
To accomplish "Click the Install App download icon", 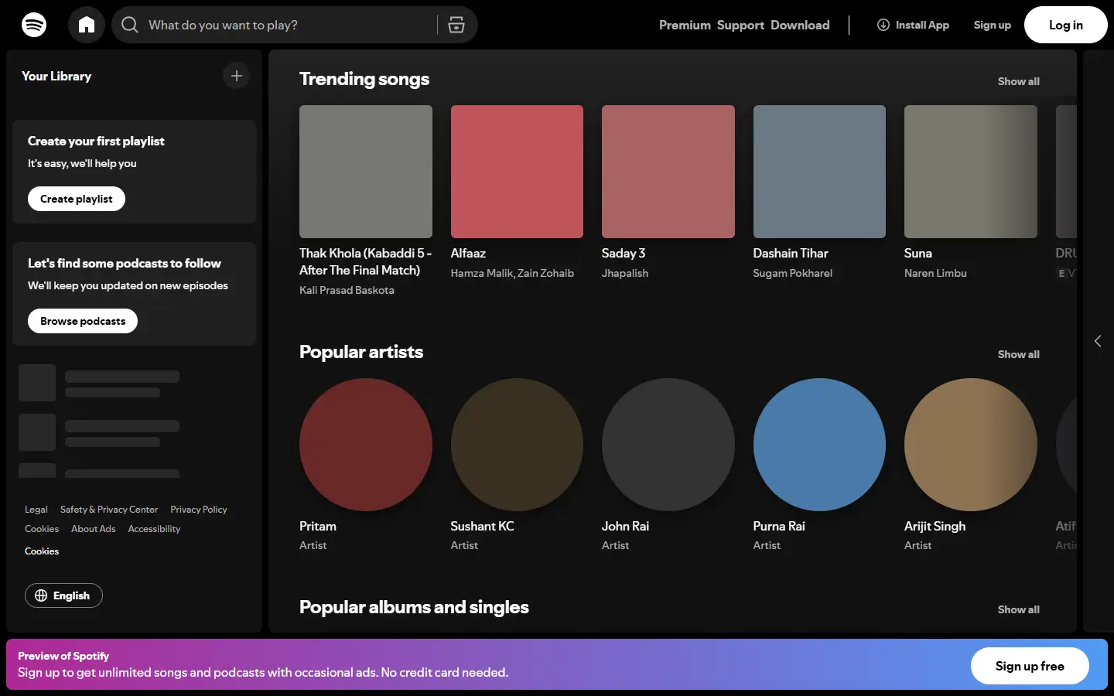I will 883,25.
